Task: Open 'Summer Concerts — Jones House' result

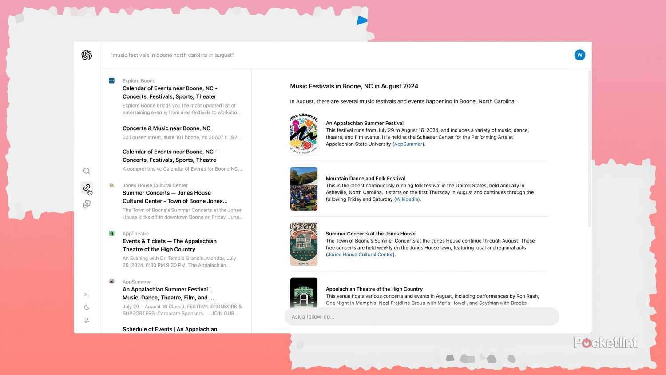Action: tap(175, 197)
